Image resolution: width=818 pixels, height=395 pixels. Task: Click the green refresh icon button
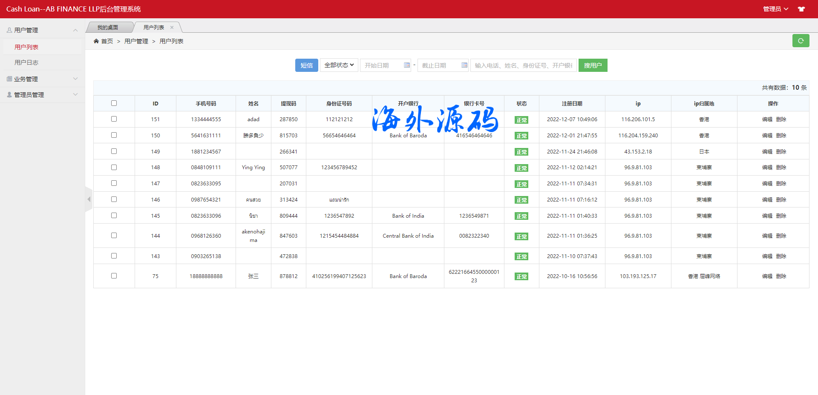pos(801,41)
